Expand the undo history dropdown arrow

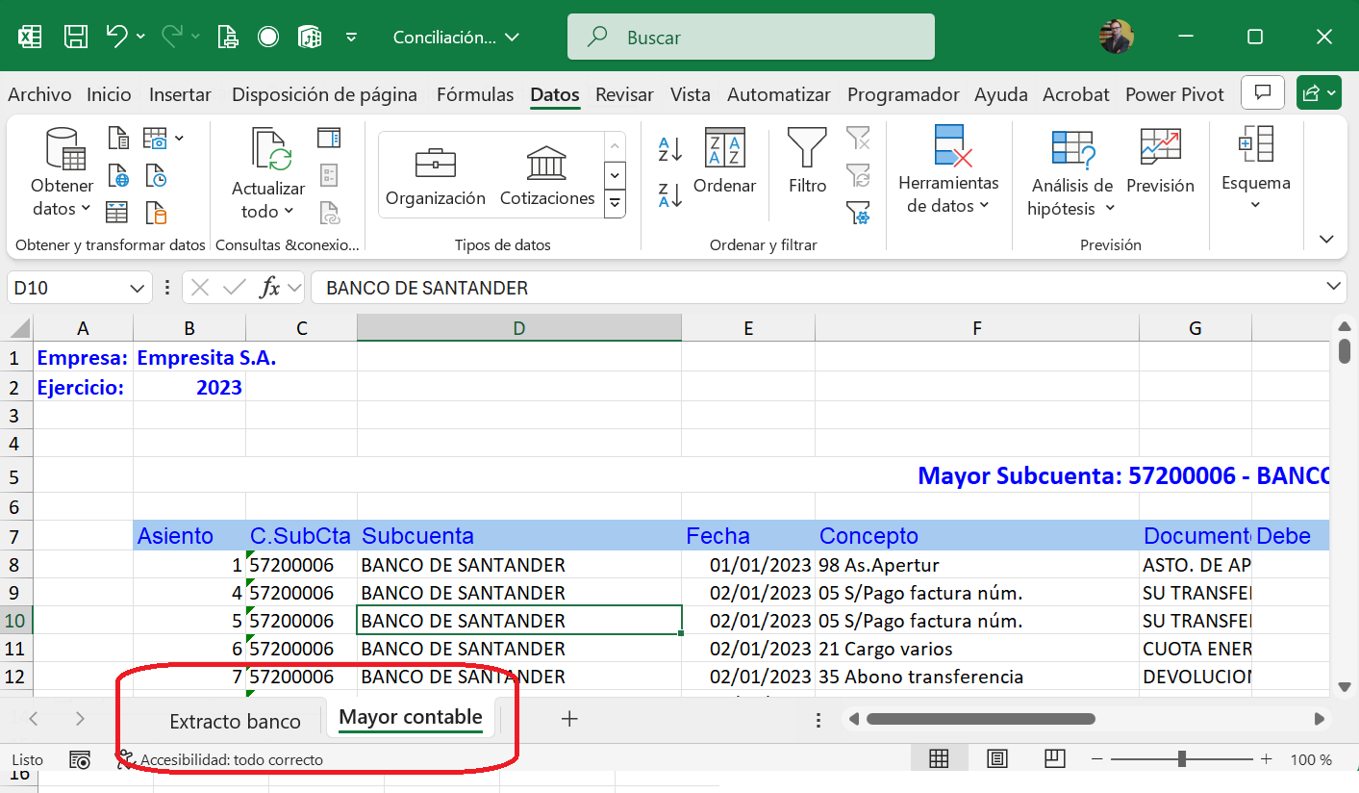tap(140, 37)
